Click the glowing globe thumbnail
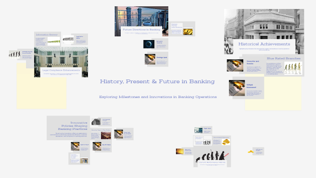This screenshot has height=178, width=316. pyautogui.click(x=149, y=44)
